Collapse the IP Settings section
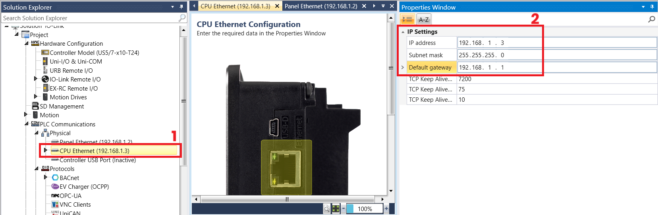The height and width of the screenshot is (215, 658). click(x=403, y=32)
